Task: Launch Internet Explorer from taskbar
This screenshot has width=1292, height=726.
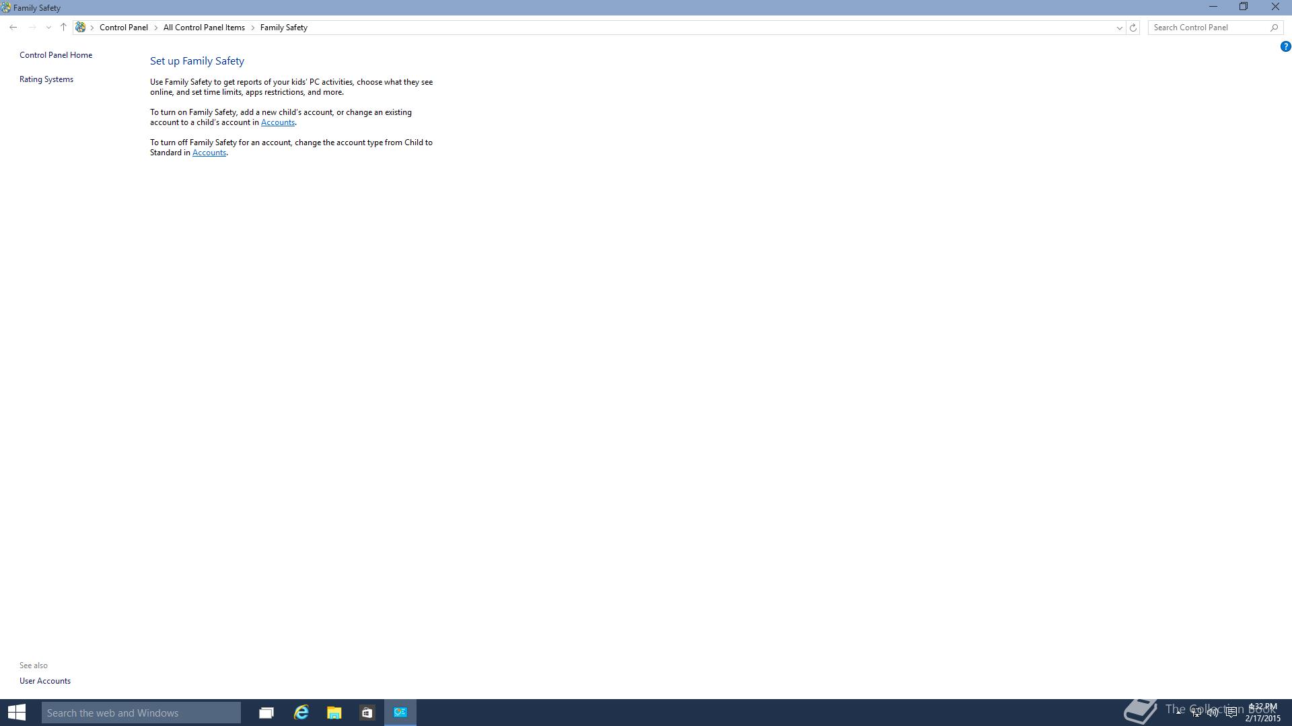Action: point(301,713)
